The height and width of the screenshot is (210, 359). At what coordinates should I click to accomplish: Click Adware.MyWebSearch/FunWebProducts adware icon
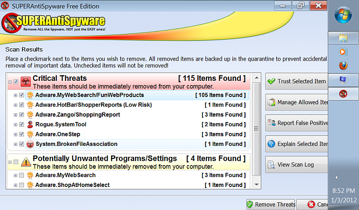(30, 95)
